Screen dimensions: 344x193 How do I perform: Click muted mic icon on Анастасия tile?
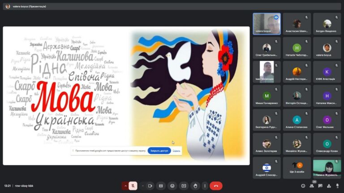click(x=306, y=17)
